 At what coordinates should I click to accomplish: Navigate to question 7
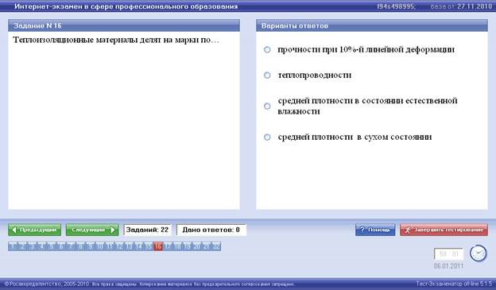72,246
